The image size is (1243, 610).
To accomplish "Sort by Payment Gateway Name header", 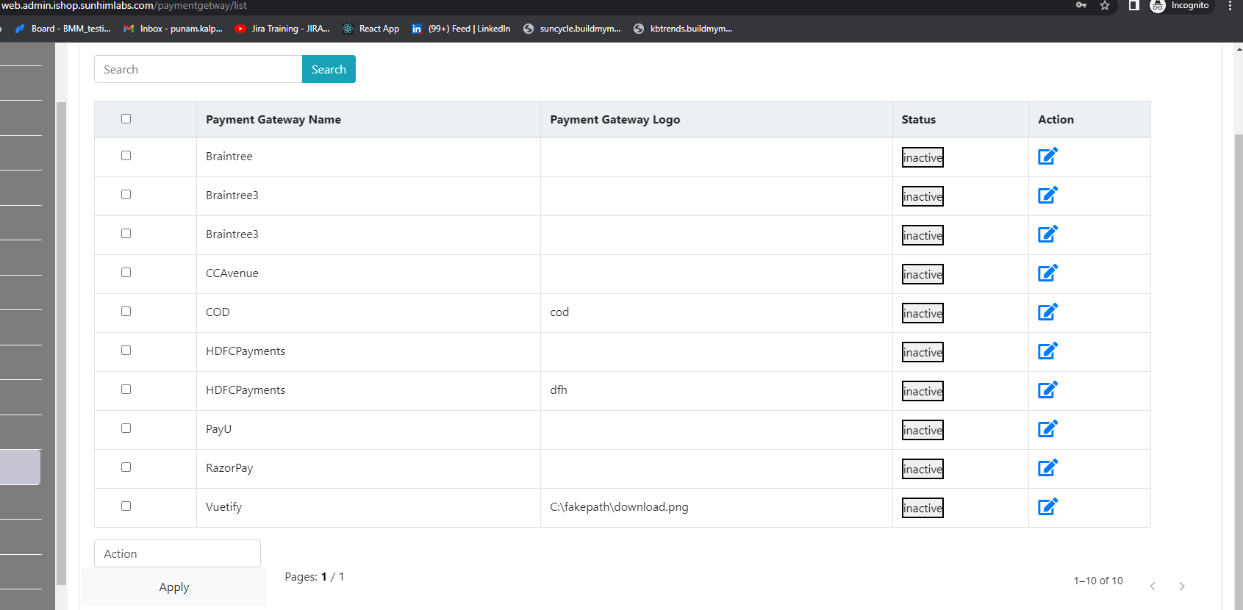I will [x=273, y=120].
